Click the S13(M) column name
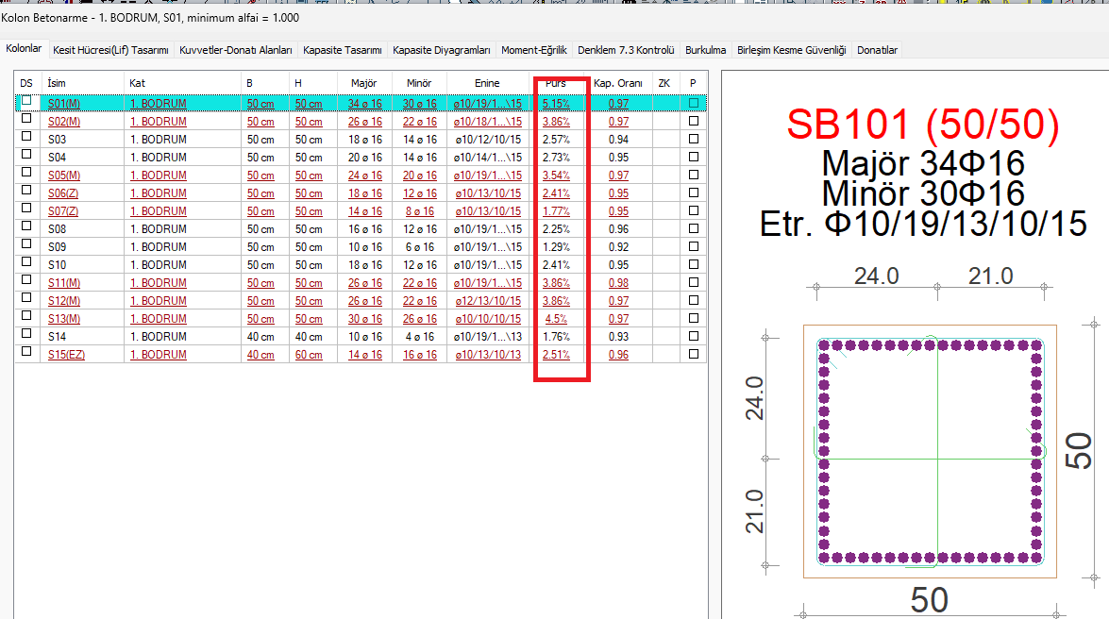The width and height of the screenshot is (1109, 619). coord(63,319)
